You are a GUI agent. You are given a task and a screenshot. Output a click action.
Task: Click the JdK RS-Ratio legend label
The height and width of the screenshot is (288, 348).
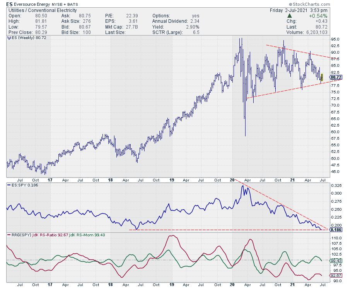(48, 235)
